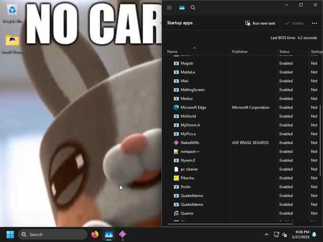Image resolution: width=323 pixels, height=242 pixels.
Task: Click the muted volume tray icon
Action: tap(285, 234)
